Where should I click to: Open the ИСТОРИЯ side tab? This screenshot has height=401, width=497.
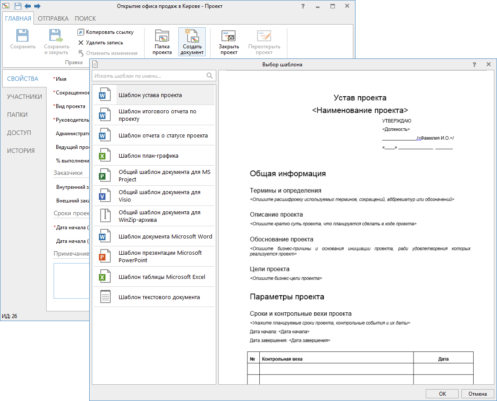tap(21, 151)
